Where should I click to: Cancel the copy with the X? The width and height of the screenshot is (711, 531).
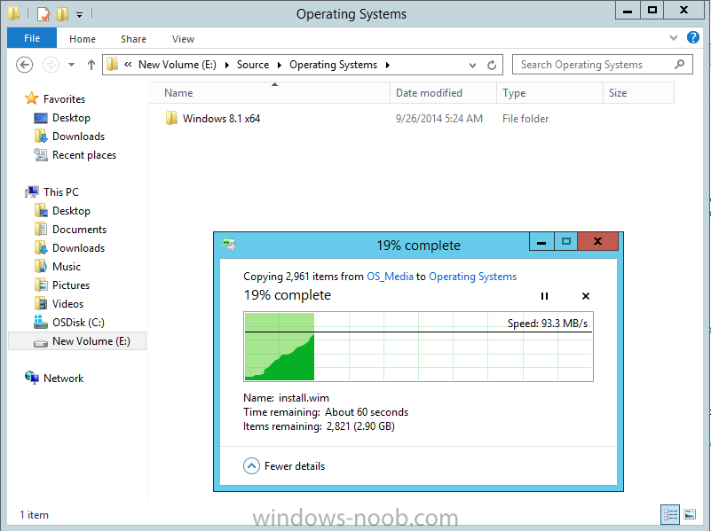(585, 296)
